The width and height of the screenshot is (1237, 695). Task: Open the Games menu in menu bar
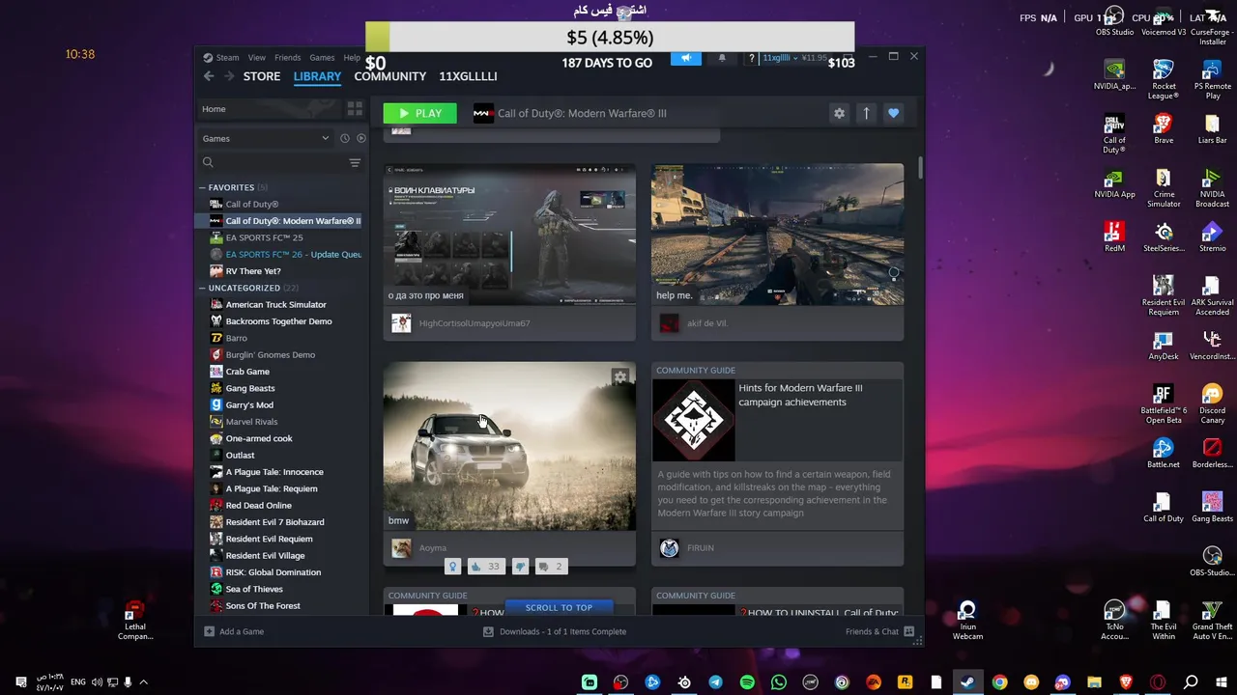[x=322, y=57]
